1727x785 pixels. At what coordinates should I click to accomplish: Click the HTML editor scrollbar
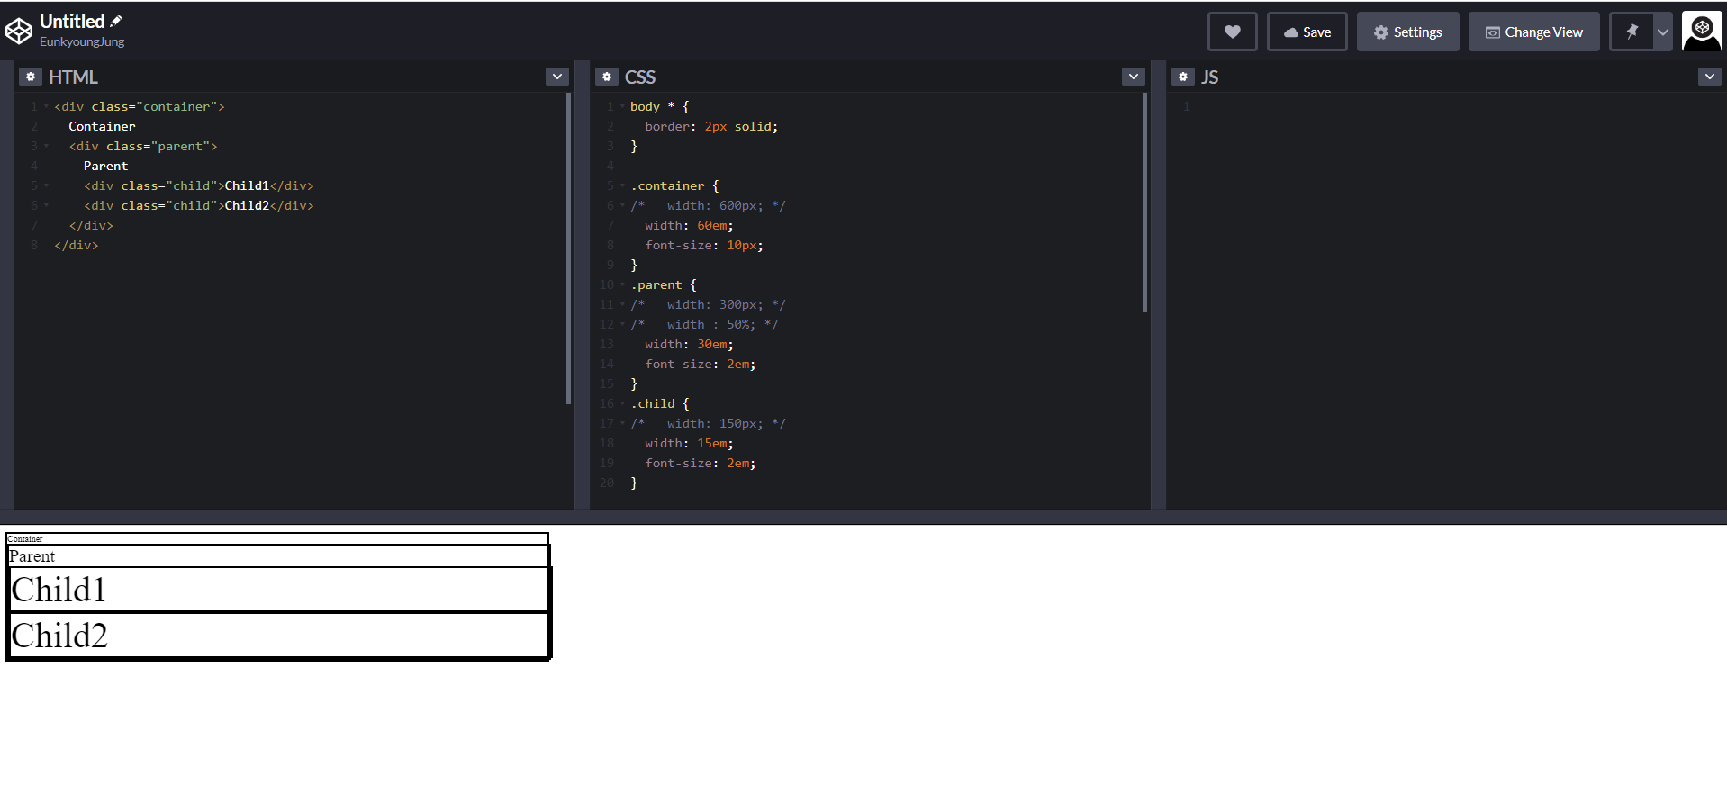click(568, 248)
